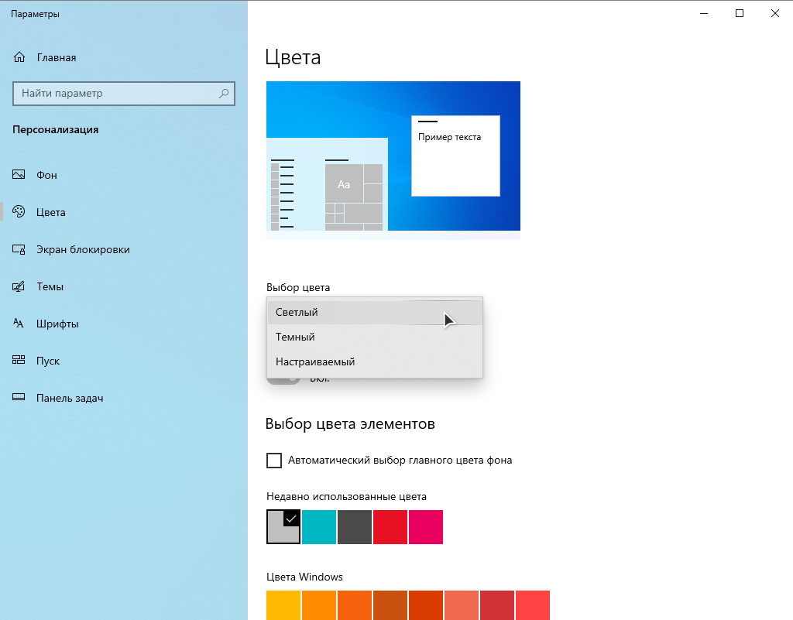
Task: Select the checked gray recent color swatch
Action: coord(283,527)
